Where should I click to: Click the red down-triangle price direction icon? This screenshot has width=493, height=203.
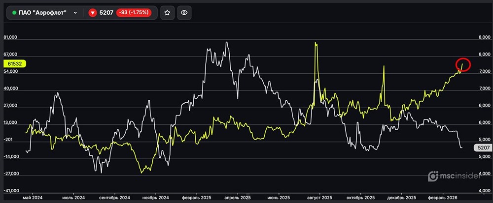pos(93,13)
